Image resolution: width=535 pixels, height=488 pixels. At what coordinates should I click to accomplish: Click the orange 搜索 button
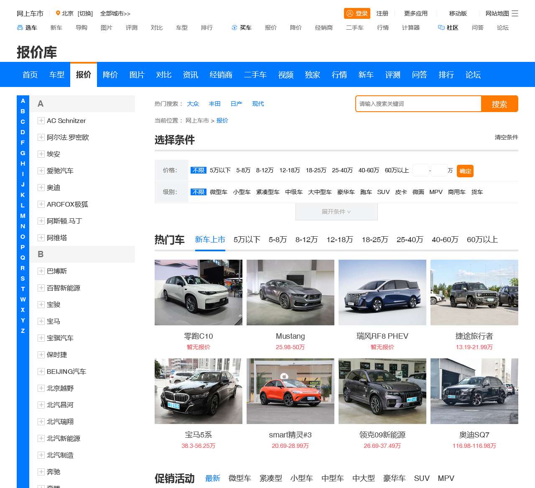coord(499,104)
